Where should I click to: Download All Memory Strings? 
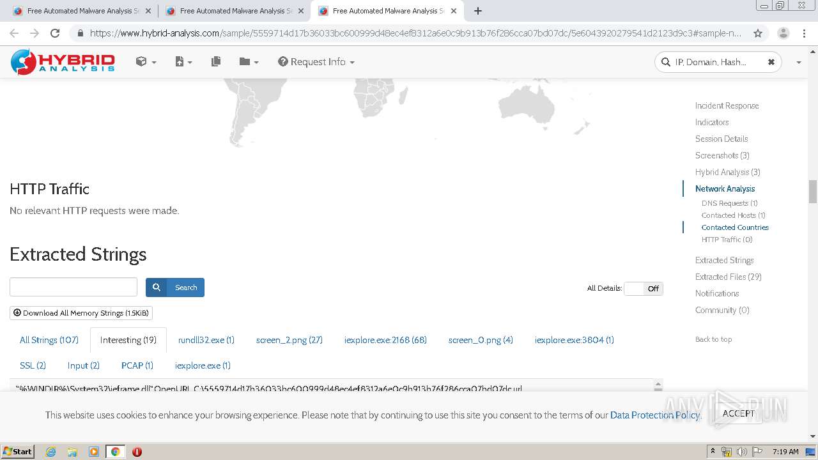[81, 313]
